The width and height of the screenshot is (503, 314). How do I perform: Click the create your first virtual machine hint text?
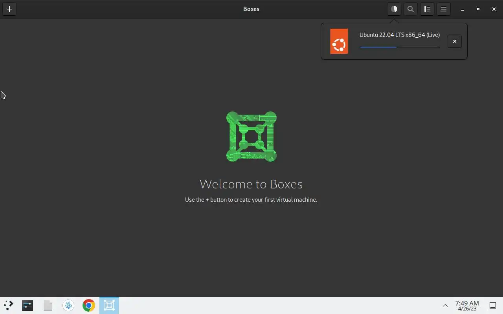[x=251, y=200]
